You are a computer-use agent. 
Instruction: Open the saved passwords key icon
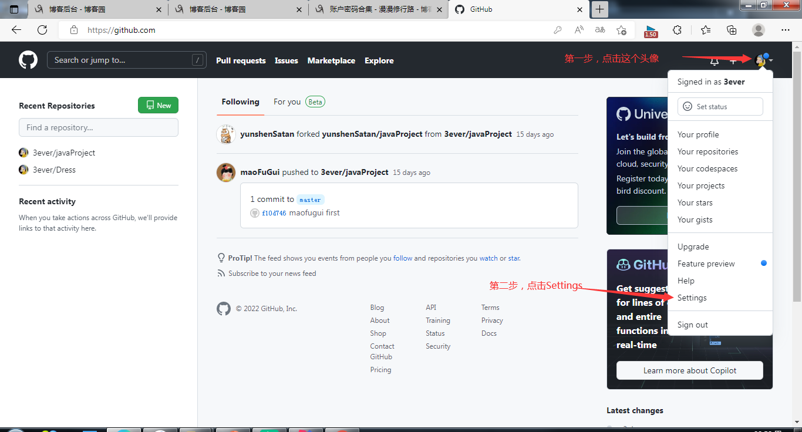tap(558, 30)
